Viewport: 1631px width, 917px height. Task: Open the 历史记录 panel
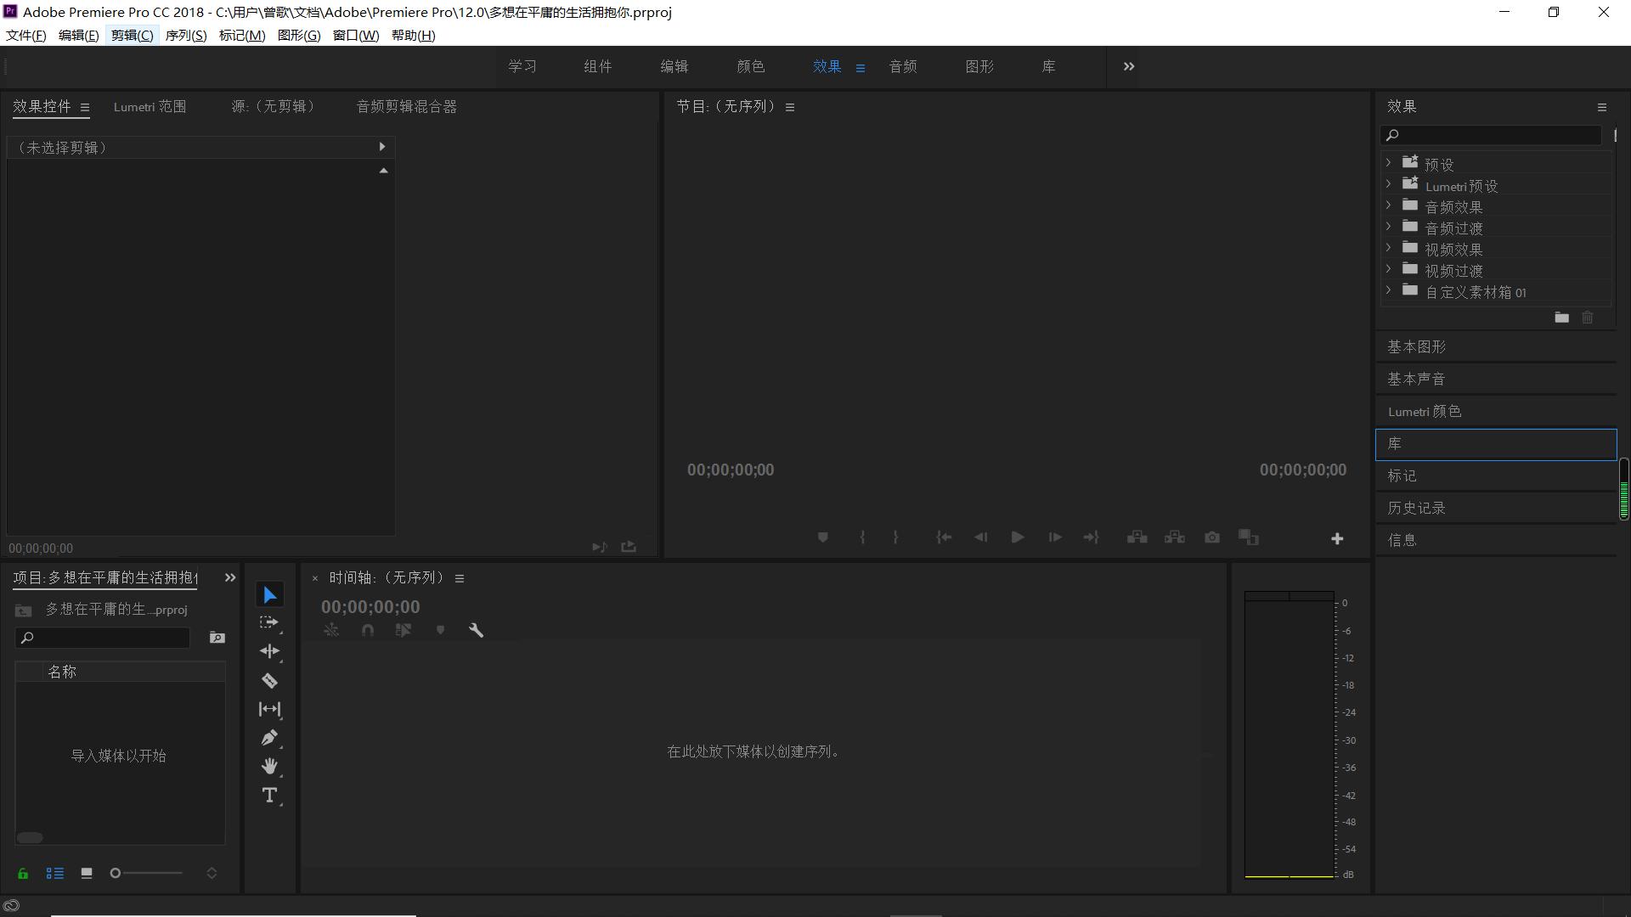pyautogui.click(x=1416, y=508)
